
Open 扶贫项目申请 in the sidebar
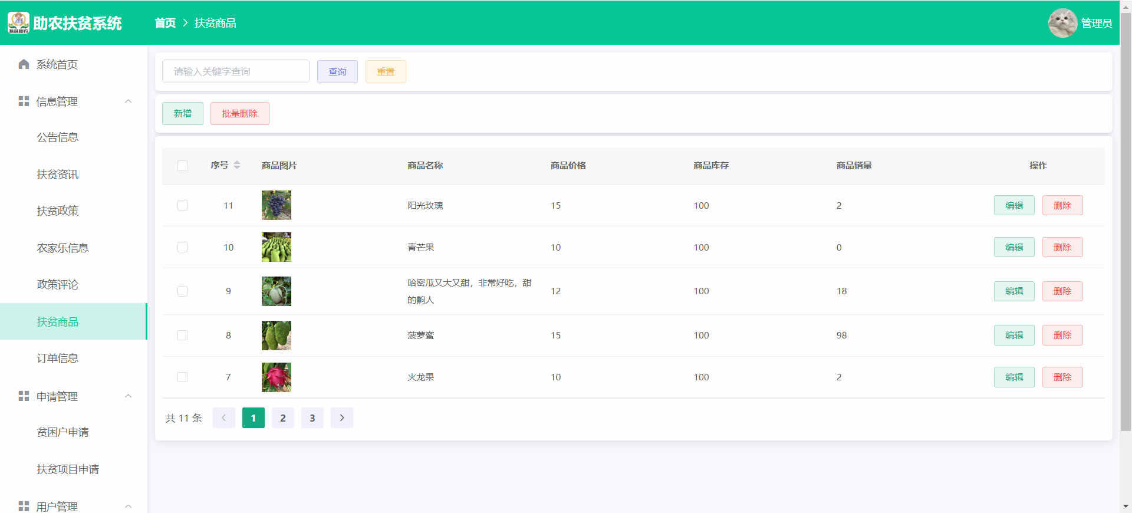tap(74, 469)
